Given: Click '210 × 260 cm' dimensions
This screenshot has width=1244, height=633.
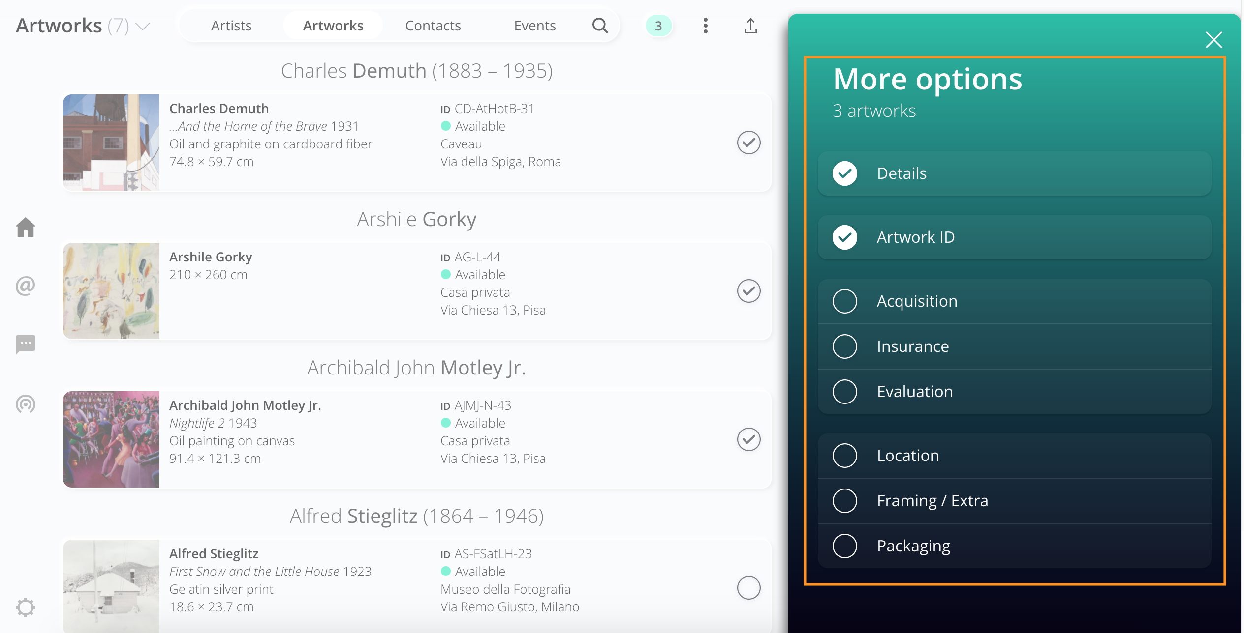Looking at the screenshot, I should [208, 275].
